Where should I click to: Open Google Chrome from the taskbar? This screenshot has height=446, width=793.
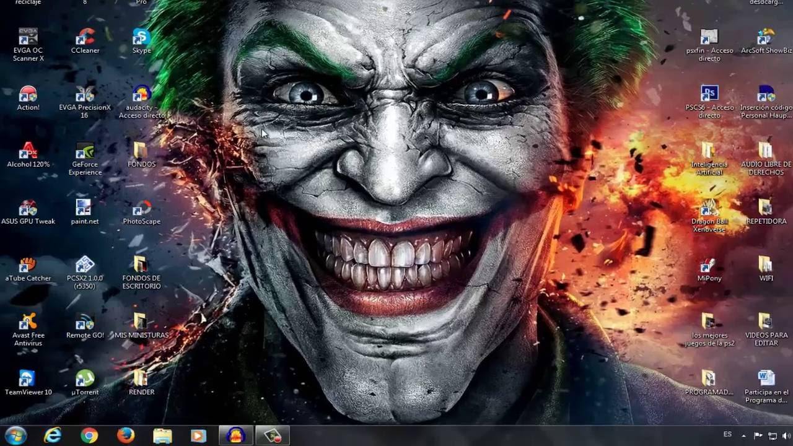[x=89, y=435]
